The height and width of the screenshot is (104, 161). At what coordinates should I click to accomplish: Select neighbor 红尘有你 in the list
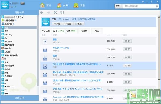click(x=19, y=76)
